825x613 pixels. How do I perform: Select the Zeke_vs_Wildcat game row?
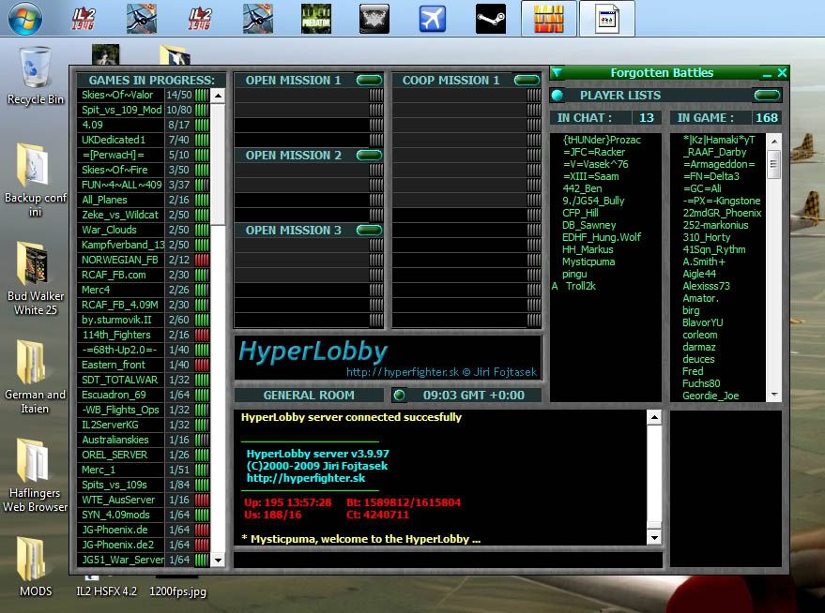click(143, 215)
